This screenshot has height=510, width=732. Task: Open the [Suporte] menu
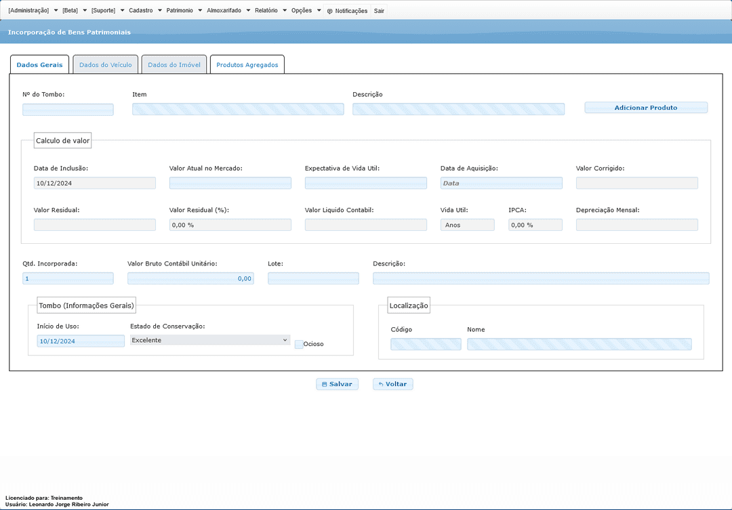(x=103, y=10)
